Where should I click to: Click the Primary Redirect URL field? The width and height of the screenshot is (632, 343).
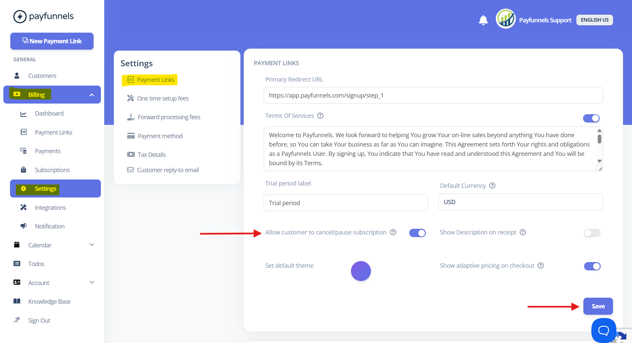point(433,95)
